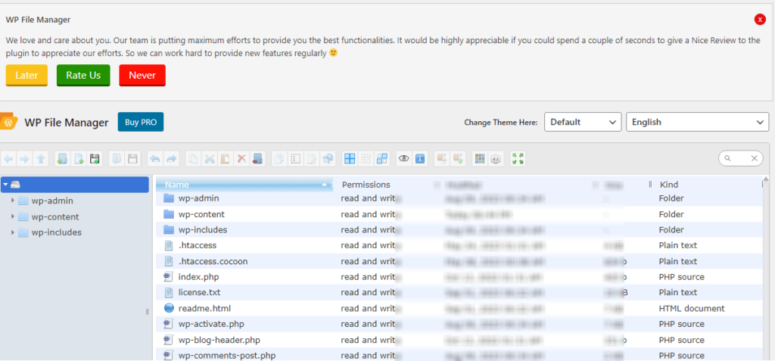Image resolution: width=775 pixels, height=361 pixels.
Task: Click the Upload files disk icon
Action: (x=95, y=159)
